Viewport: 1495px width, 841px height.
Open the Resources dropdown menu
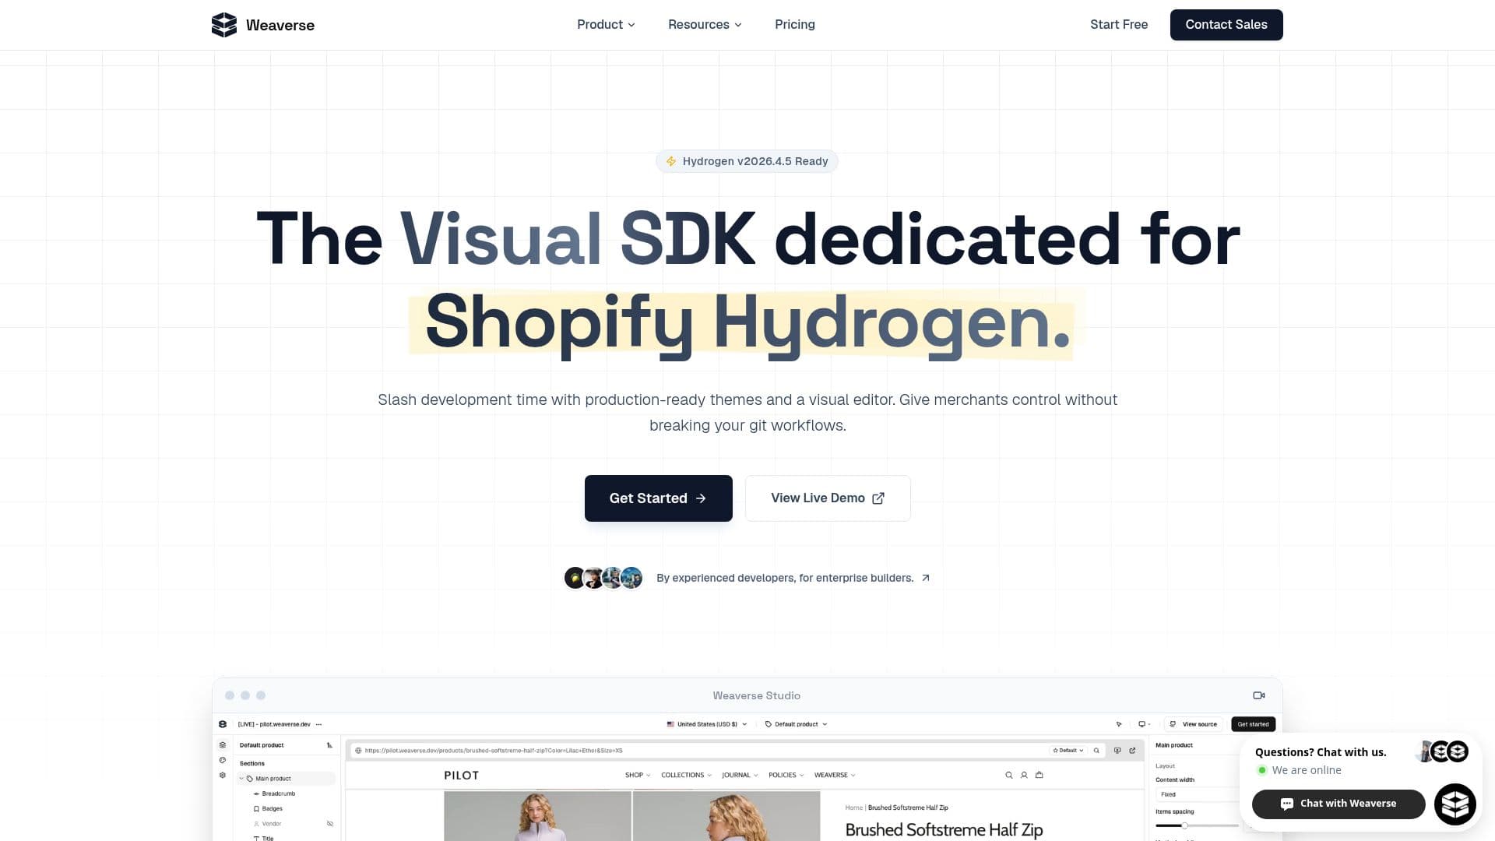[x=705, y=25]
